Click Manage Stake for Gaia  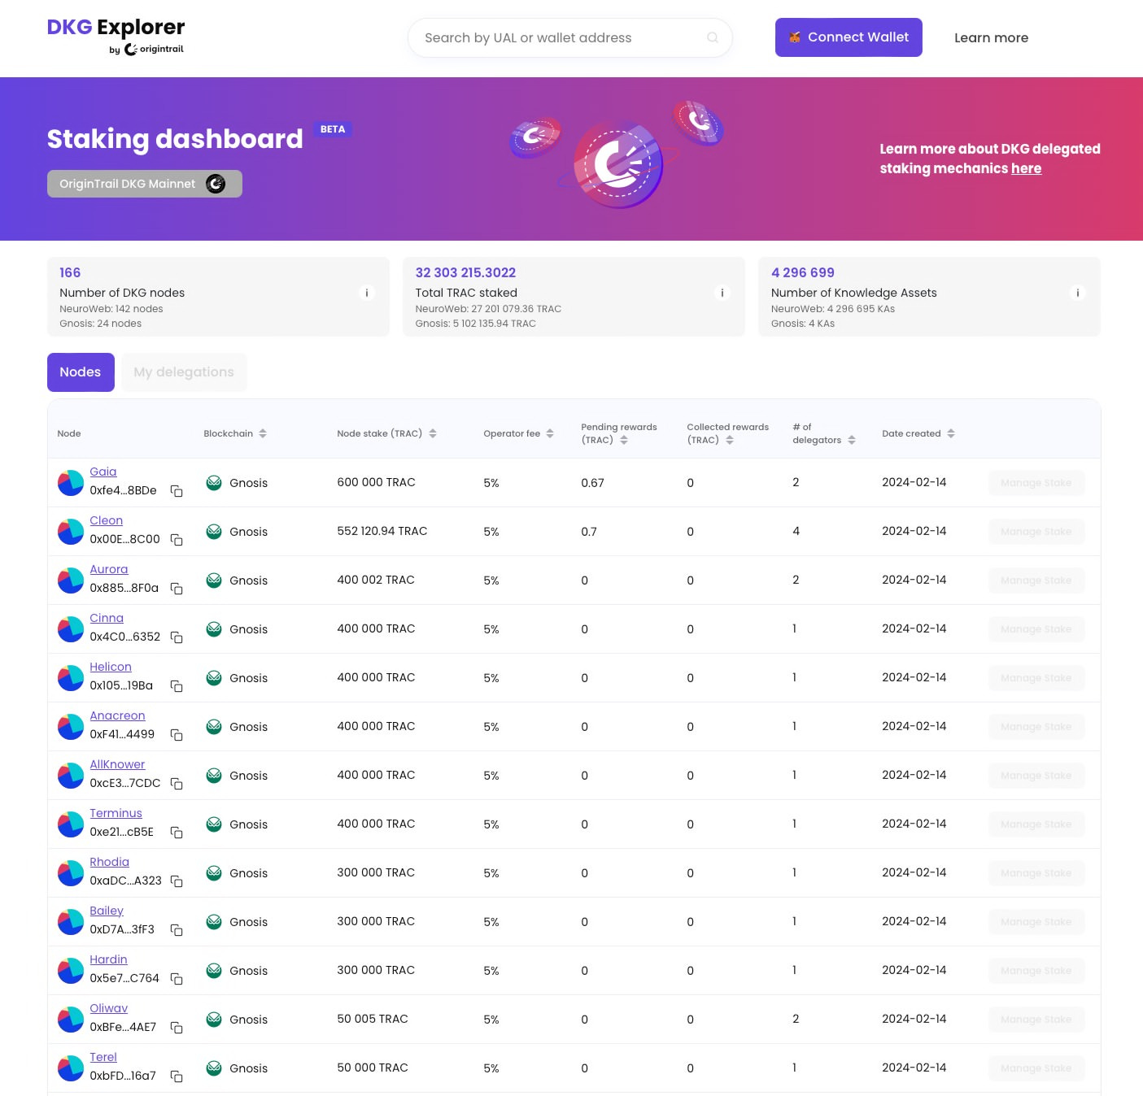pyautogui.click(x=1036, y=483)
